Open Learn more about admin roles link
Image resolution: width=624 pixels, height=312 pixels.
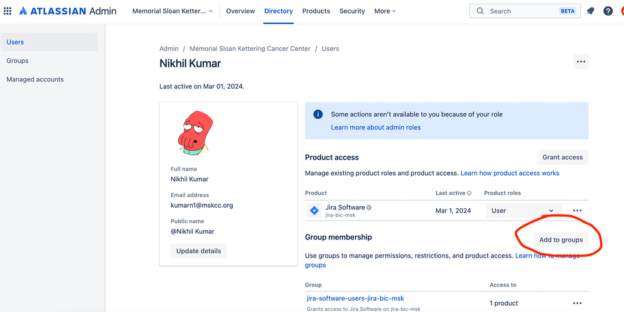[x=376, y=128]
